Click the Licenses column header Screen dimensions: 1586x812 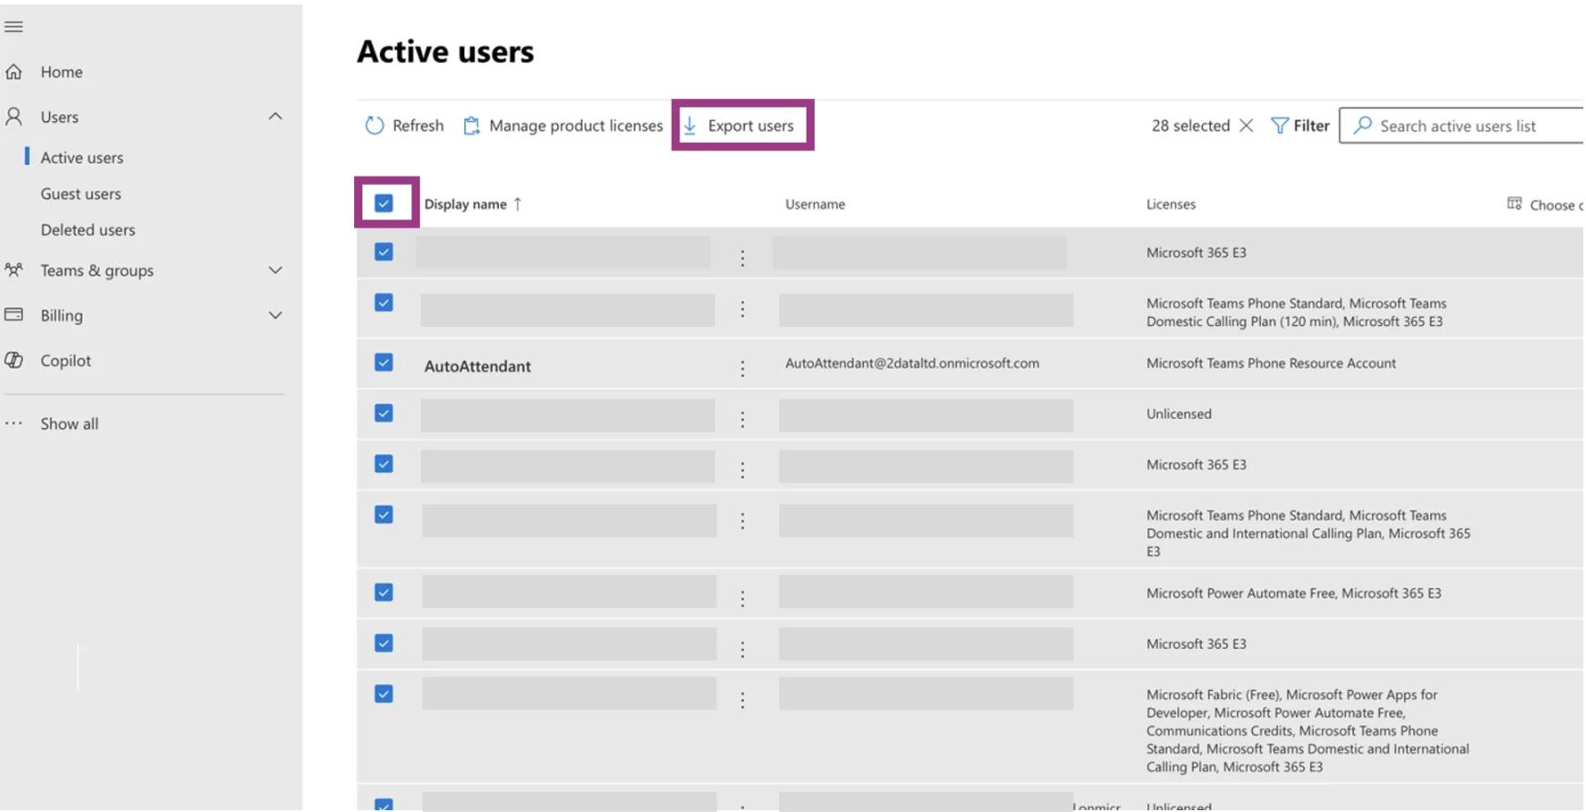click(1171, 204)
